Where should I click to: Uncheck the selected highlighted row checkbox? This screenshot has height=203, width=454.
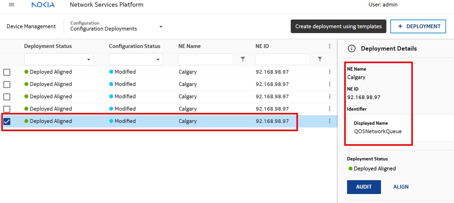[x=7, y=121]
